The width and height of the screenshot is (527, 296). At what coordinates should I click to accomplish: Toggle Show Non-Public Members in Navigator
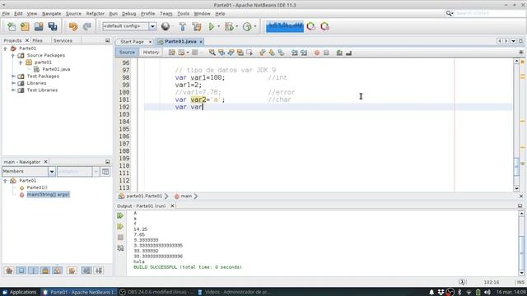point(45,271)
